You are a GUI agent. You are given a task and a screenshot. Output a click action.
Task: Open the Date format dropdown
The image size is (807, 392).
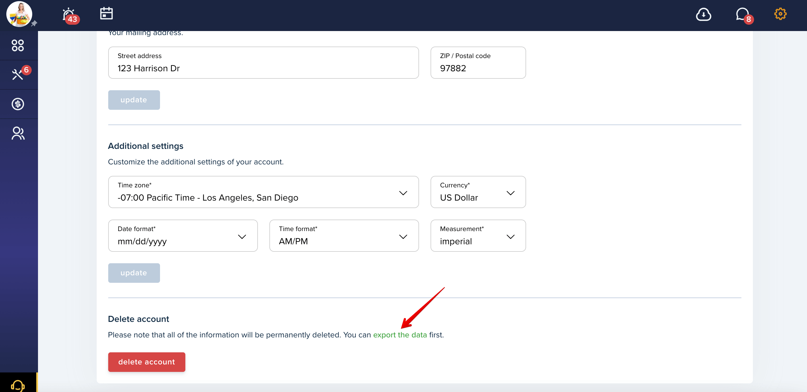[183, 236]
